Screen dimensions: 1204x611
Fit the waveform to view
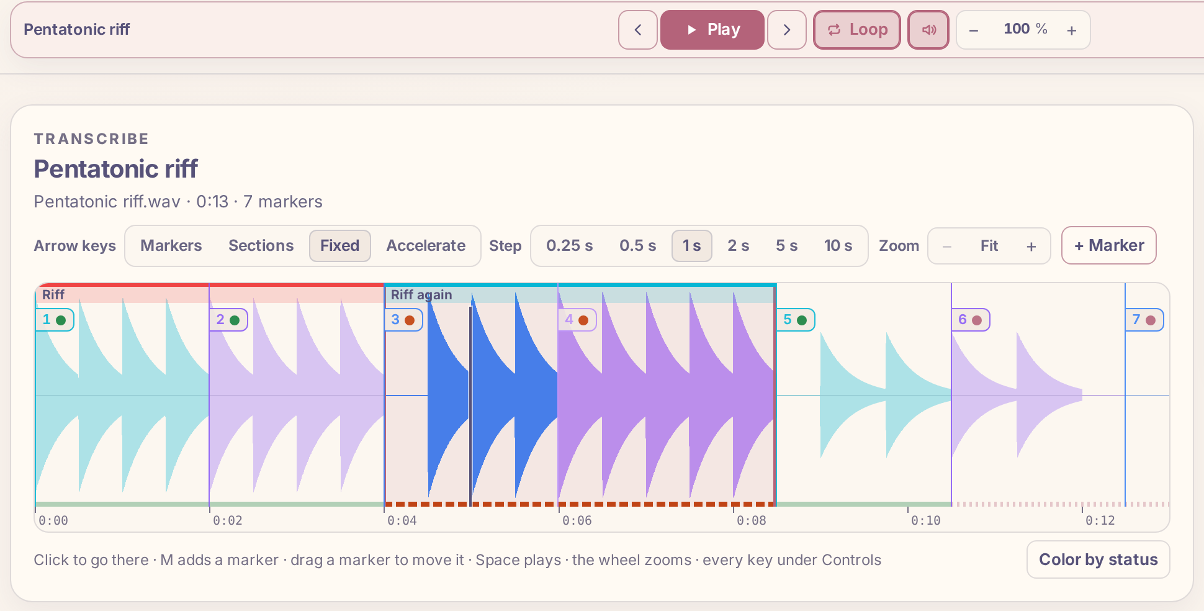(989, 246)
